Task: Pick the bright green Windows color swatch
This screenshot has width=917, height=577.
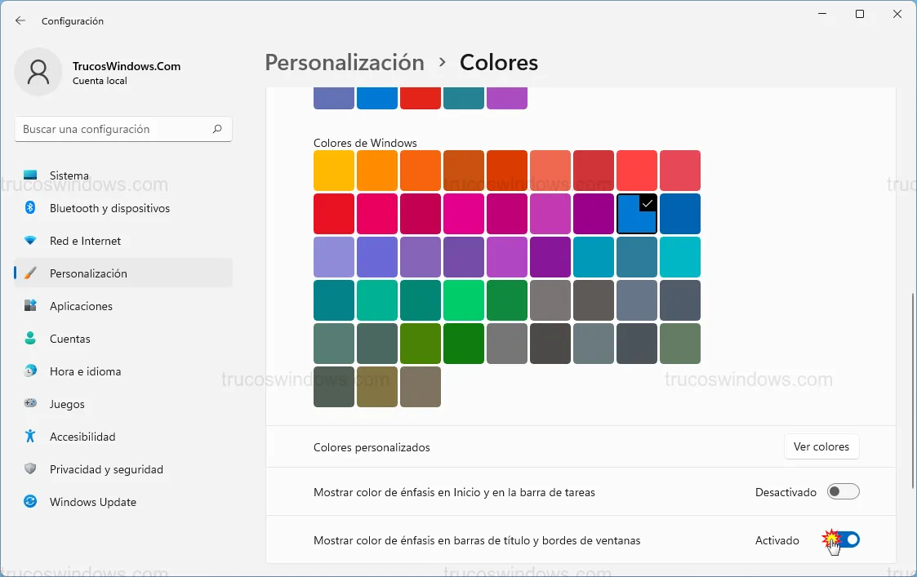Action: tap(464, 300)
